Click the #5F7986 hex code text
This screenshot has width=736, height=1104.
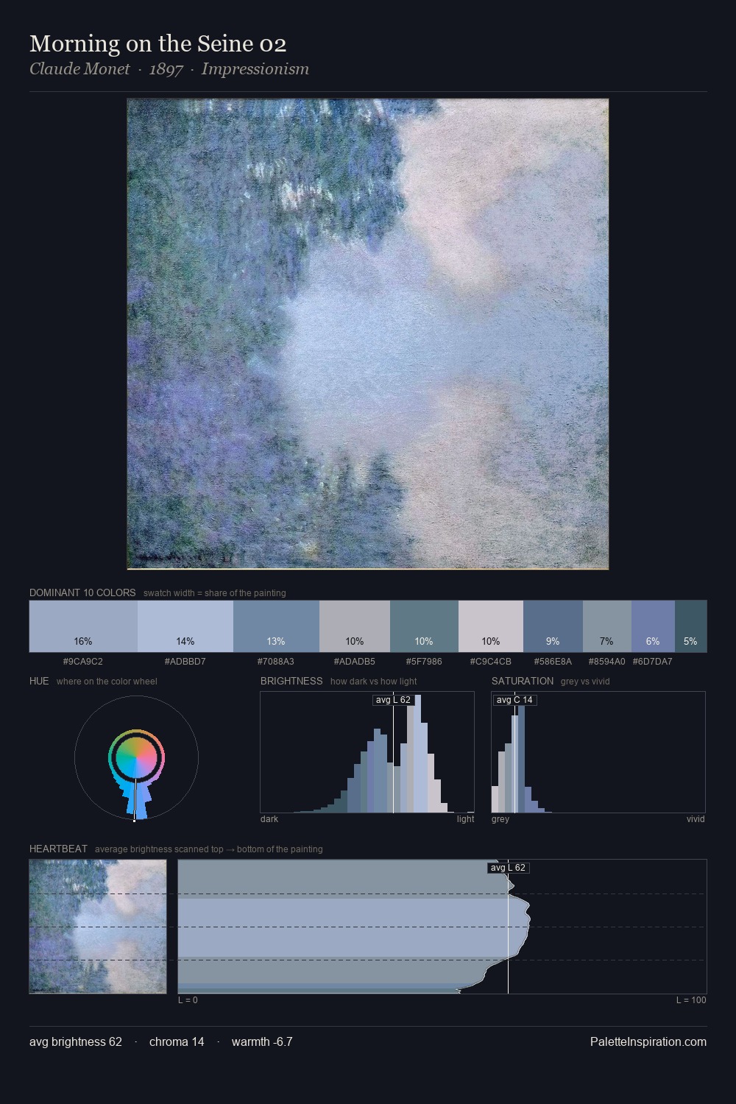pyautogui.click(x=424, y=662)
